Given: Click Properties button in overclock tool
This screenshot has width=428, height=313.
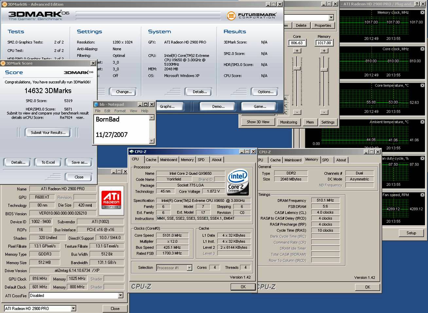Looking at the screenshot, I should 323,26.
